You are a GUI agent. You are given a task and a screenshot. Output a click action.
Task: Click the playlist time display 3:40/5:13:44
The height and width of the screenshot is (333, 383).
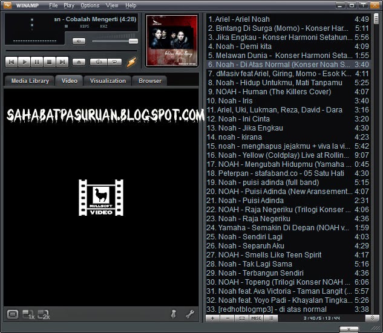click(321, 318)
